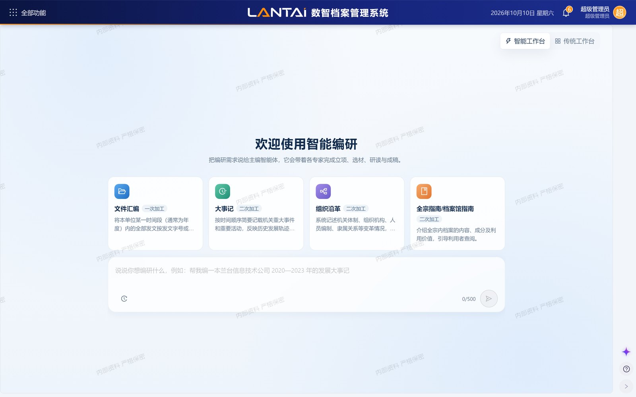Viewport: 636px width, 397px height.
Task: Click the purple 组织沿革 structure icon
Action: tap(323, 191)
